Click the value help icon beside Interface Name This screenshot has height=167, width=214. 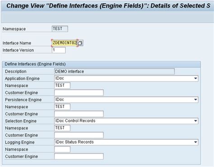pos(80,43)
